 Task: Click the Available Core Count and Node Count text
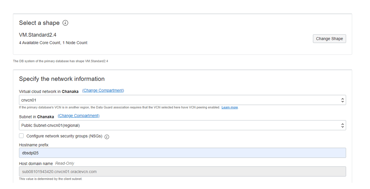coord(53,43)
